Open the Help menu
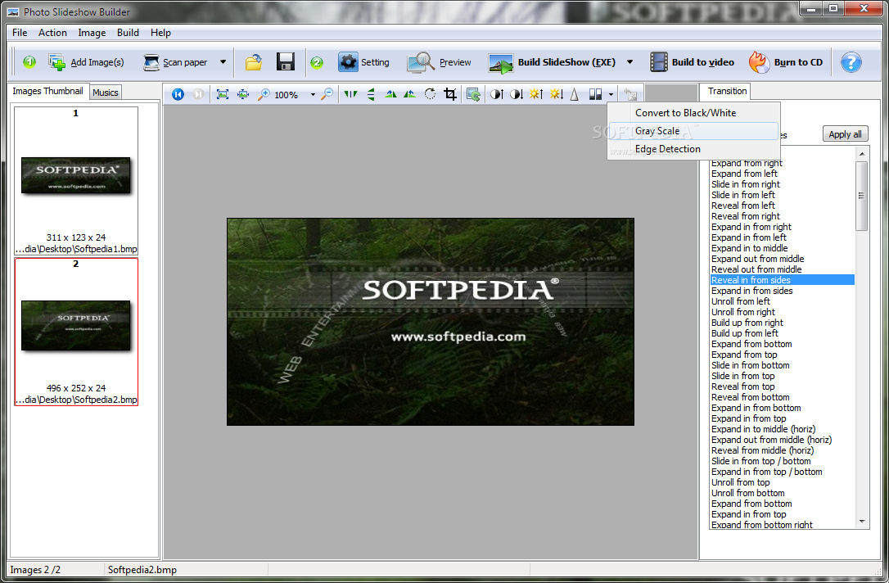Screen dimensions: 889x583 [x=160, y=33]
